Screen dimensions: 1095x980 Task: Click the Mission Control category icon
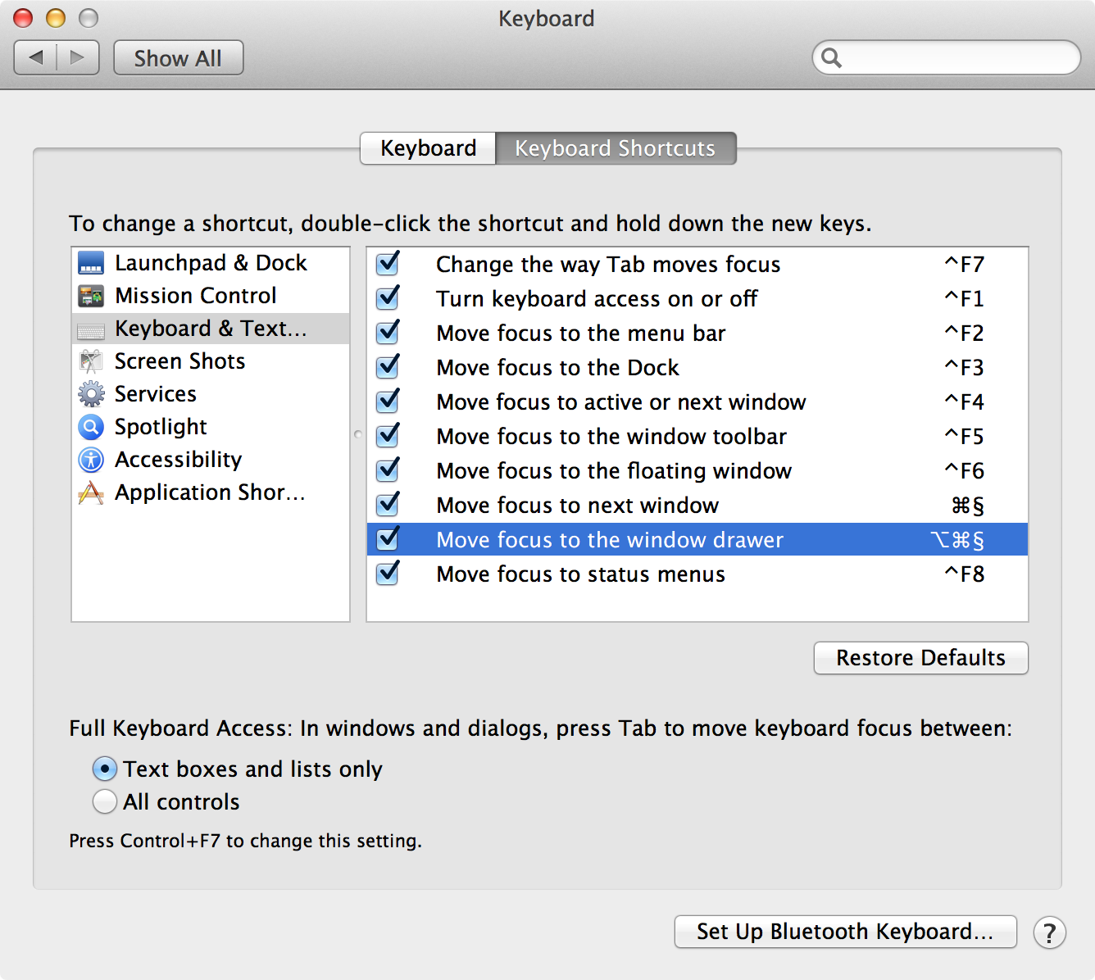pos(91,296)
